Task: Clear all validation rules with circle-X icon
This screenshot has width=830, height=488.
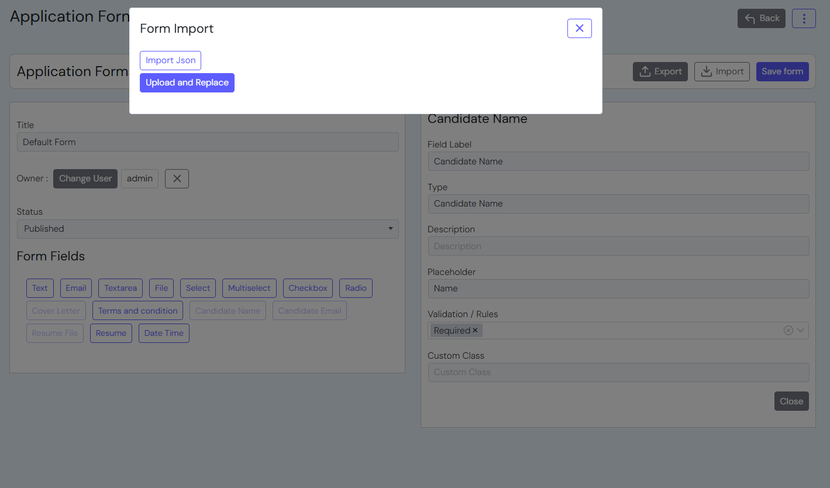Action: [x=788, y=331]
